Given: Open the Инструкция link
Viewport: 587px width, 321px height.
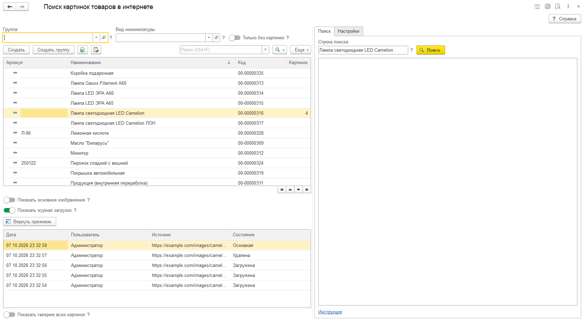Looking at the screenshot, I should 330,312.
